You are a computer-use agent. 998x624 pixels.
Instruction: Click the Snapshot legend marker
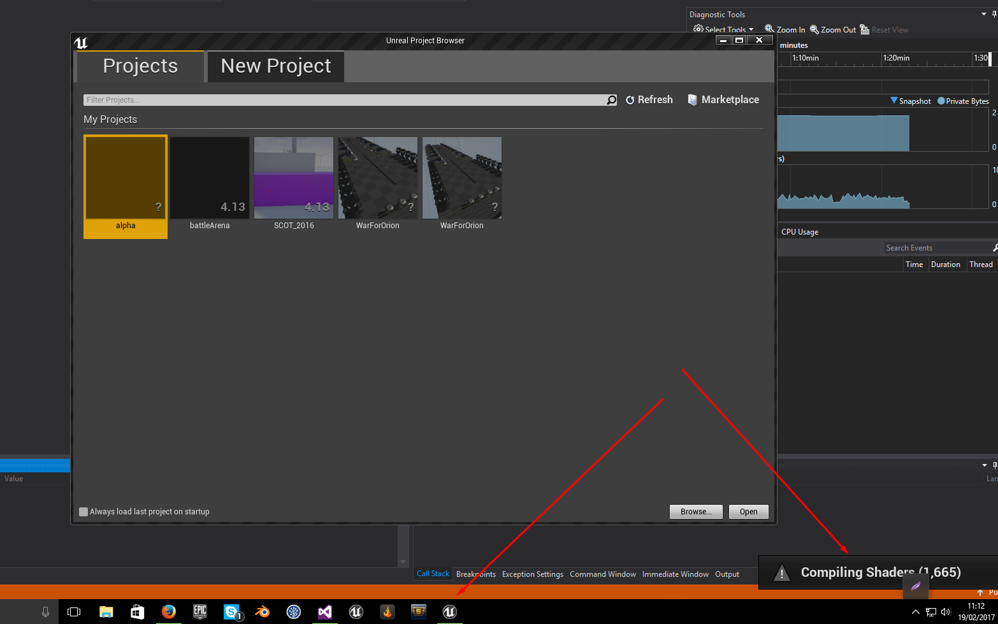(894, 101)
